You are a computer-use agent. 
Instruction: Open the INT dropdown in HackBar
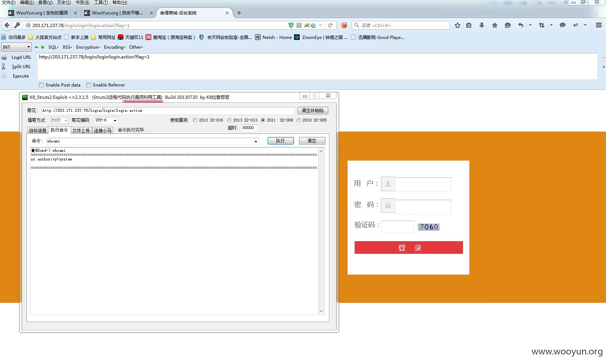[16, 47]
